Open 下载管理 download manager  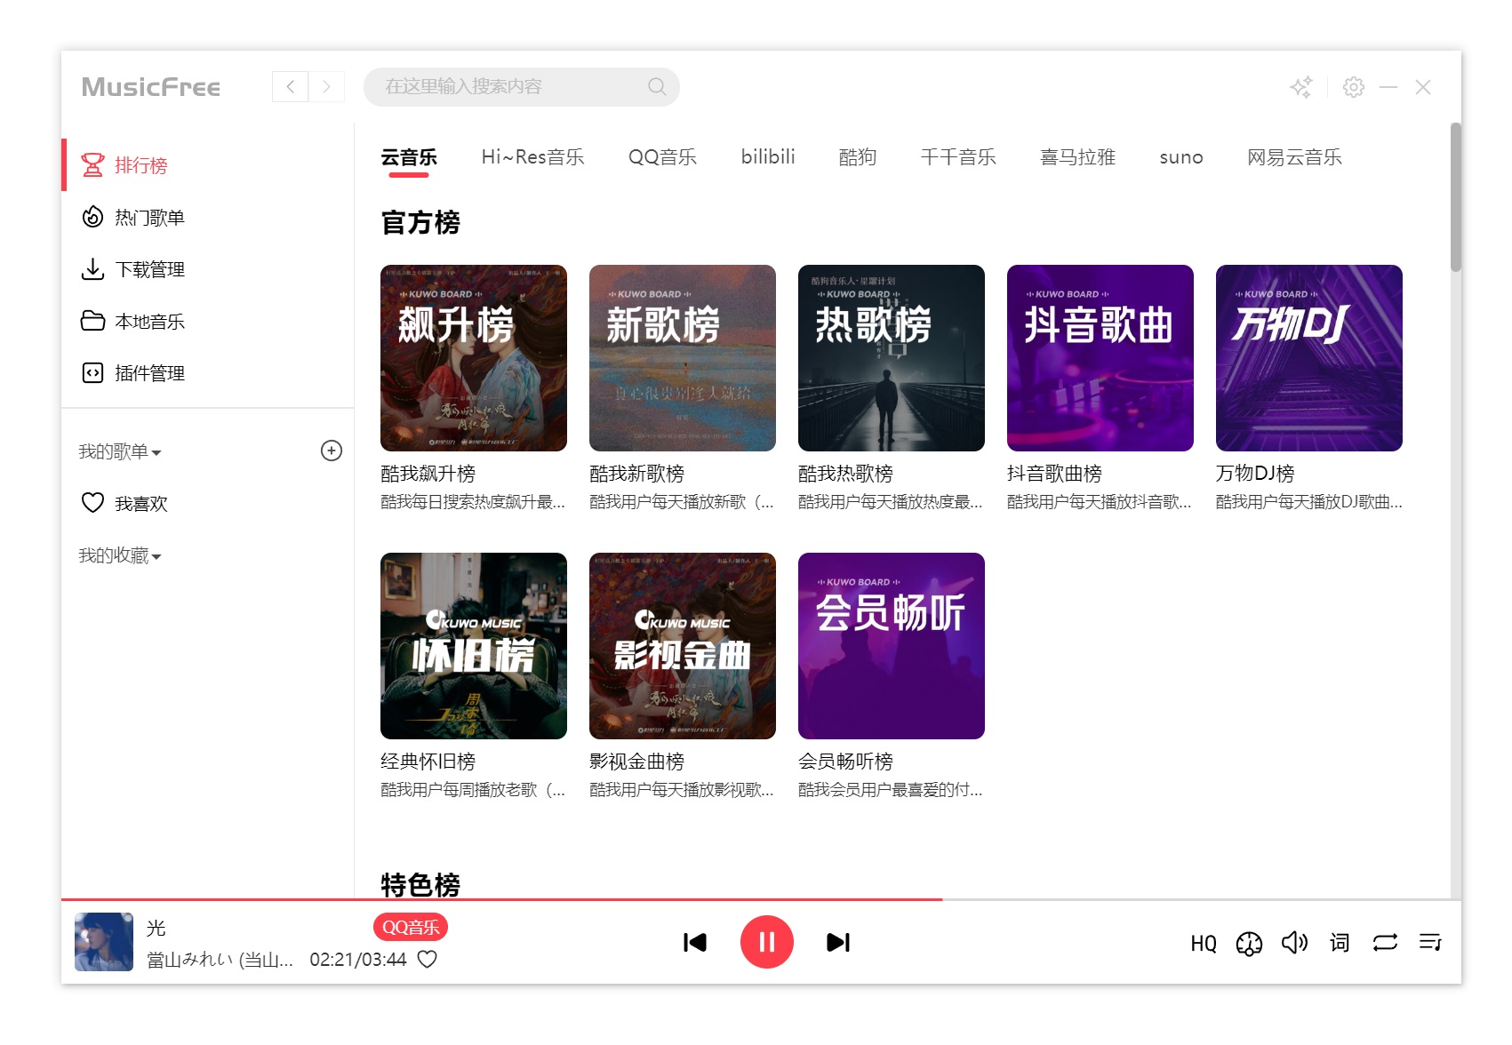[207, 269]
